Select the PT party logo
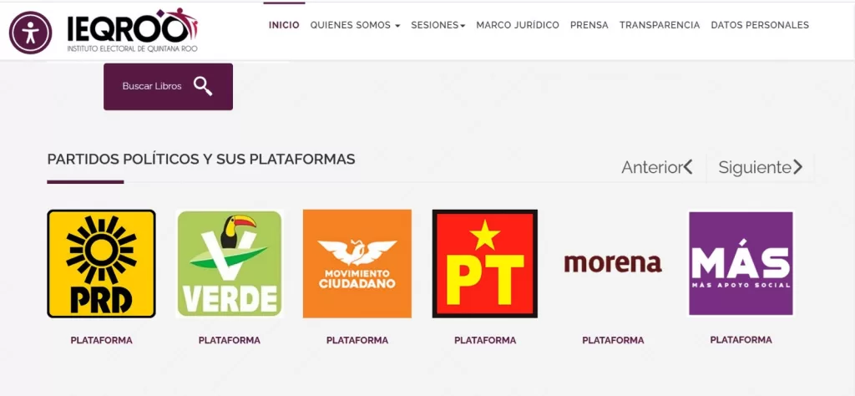The width and height of the screenshot is (855, 396). [x=485, y=263]
